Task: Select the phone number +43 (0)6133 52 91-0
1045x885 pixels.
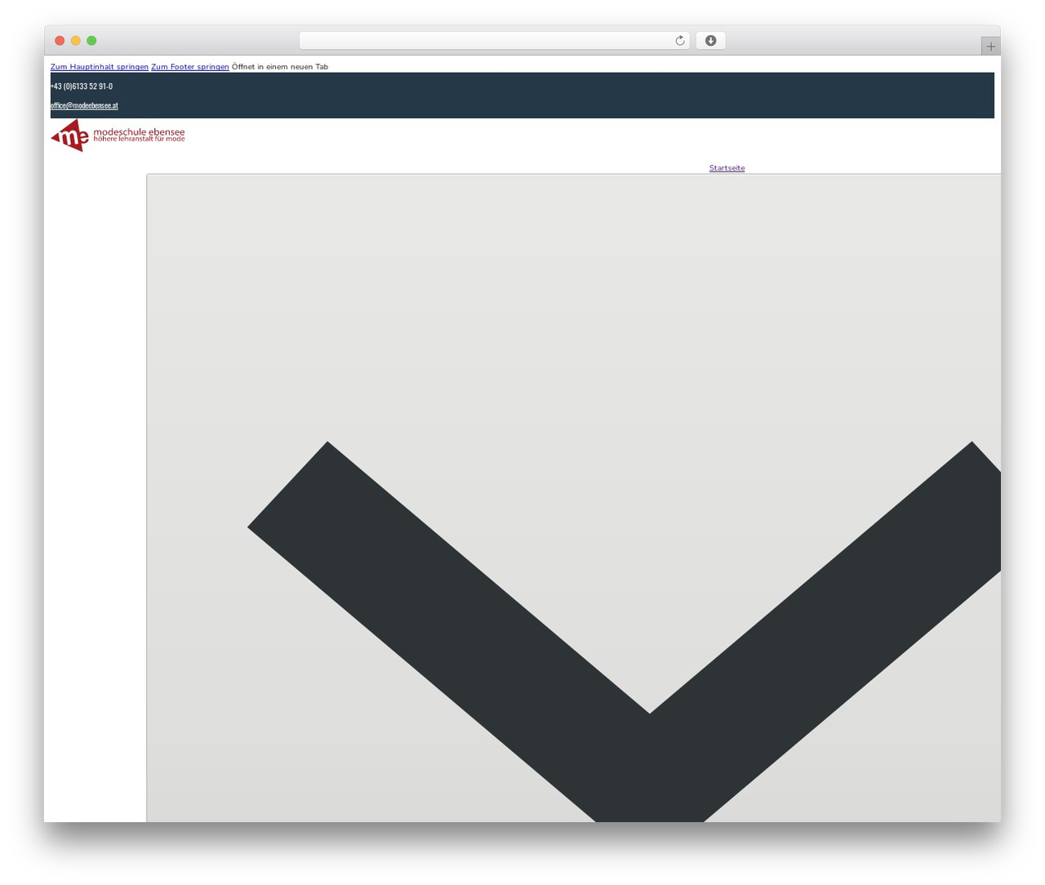Action: tap(82, 87)
